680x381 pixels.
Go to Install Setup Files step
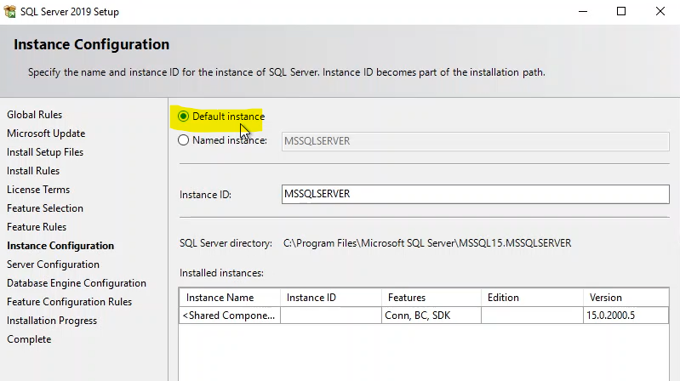point(45,152)
